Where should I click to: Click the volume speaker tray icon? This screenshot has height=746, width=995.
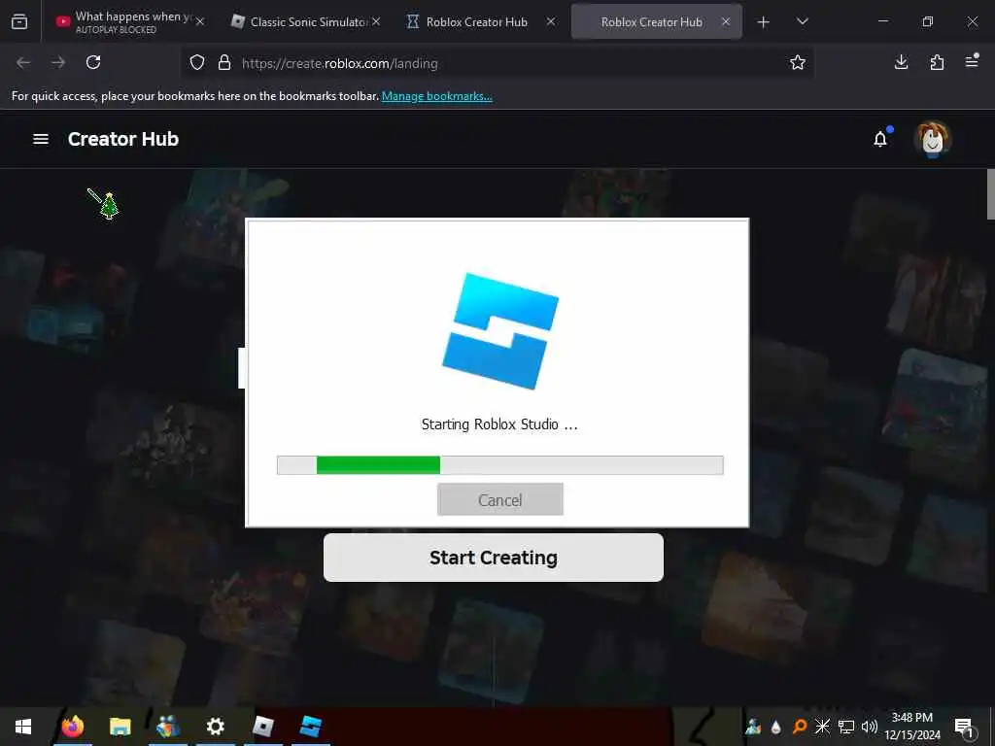(x=870, y=727)
